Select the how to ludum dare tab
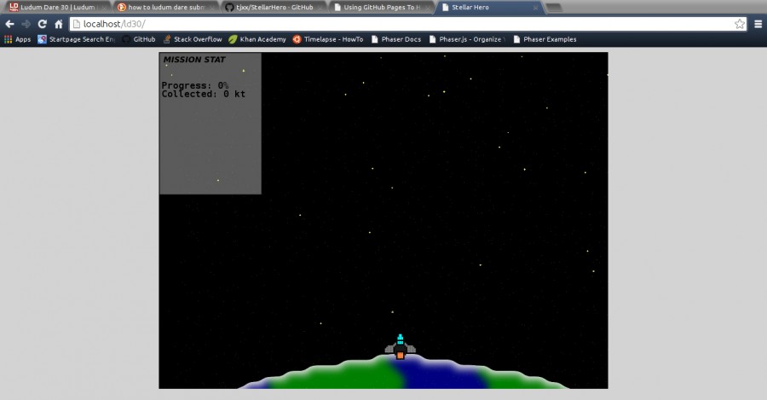The image size is (767, 400). click(x=166, y=8)
